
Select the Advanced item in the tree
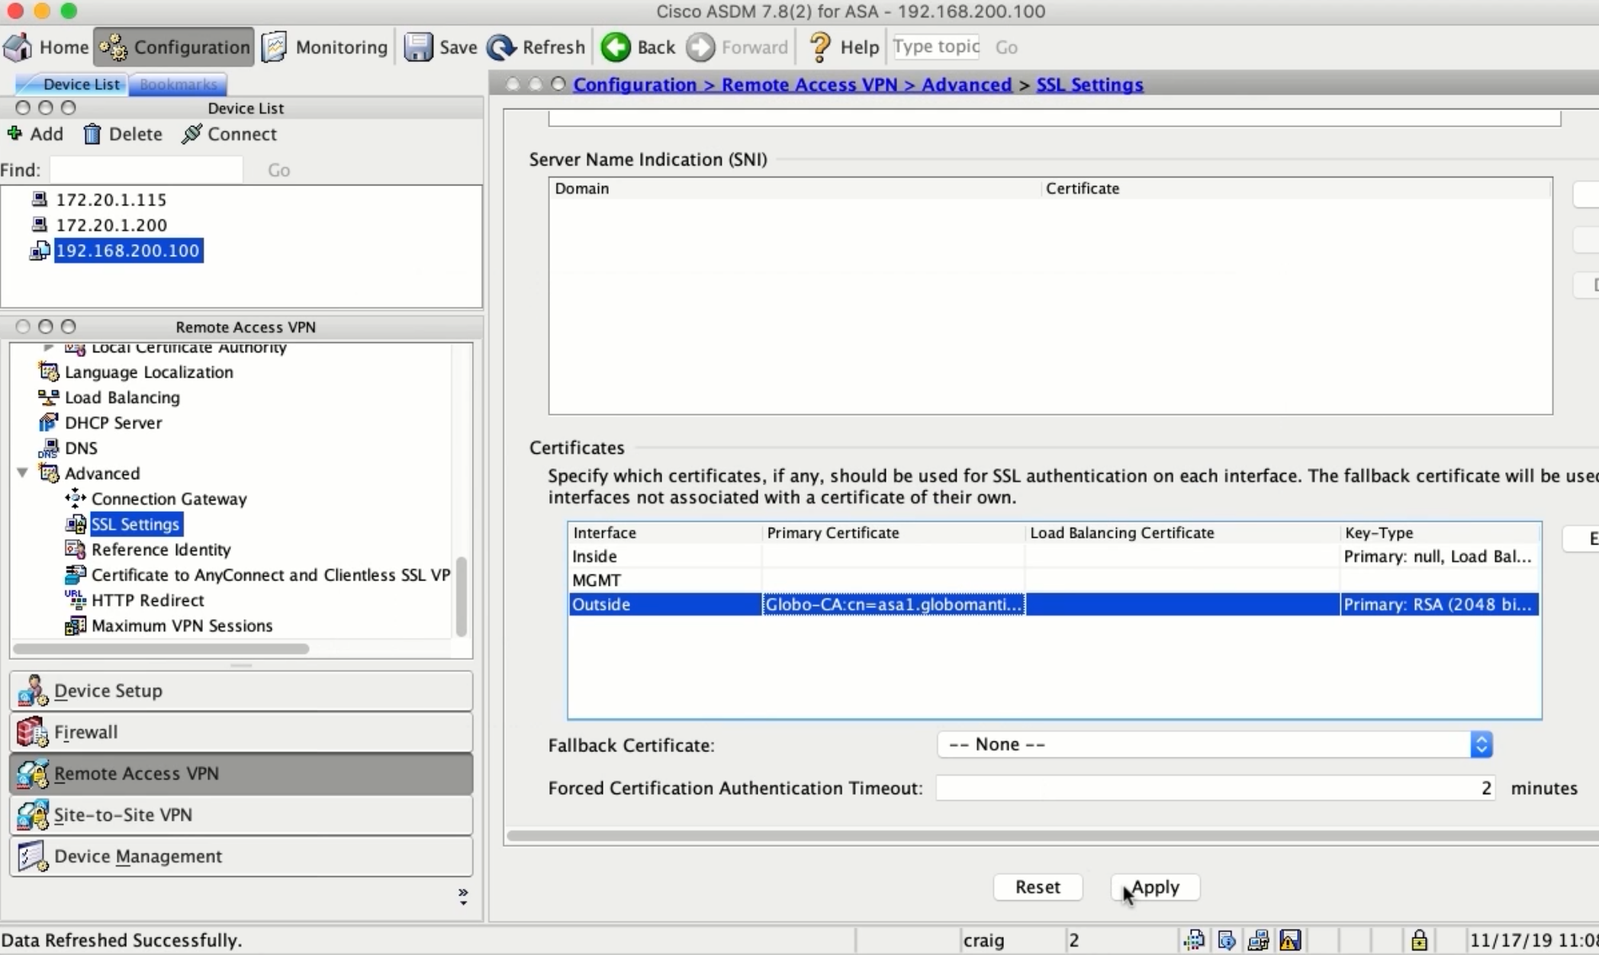[102, 473]
